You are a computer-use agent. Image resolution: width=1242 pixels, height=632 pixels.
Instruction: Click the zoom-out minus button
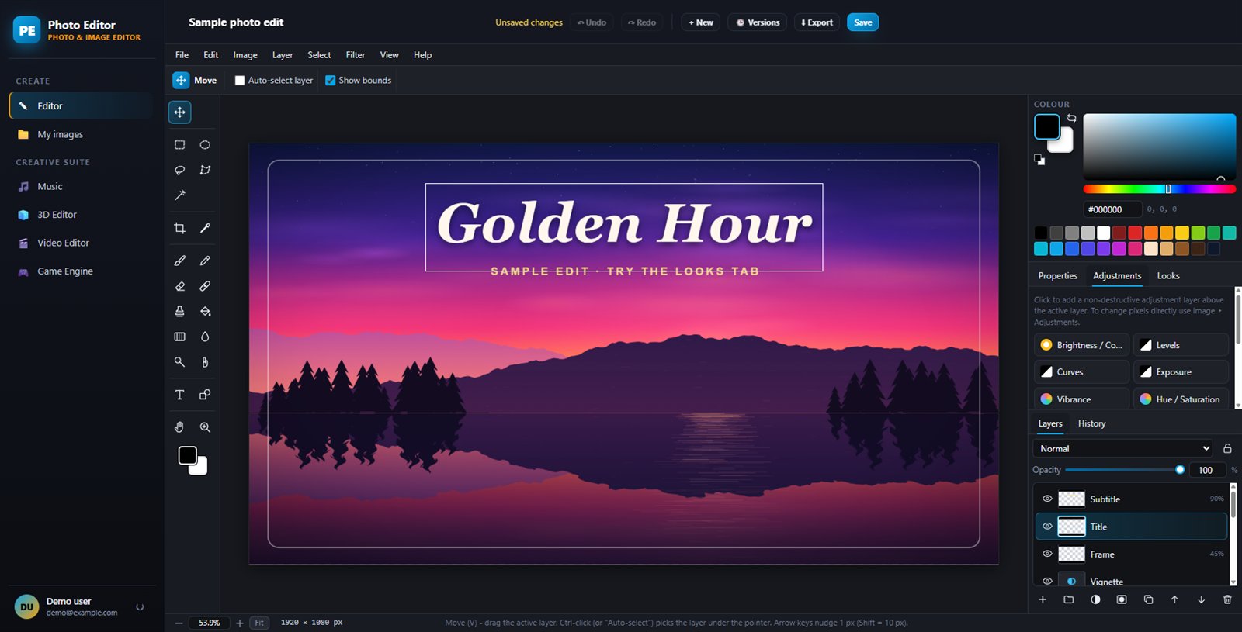coord(179,623)
